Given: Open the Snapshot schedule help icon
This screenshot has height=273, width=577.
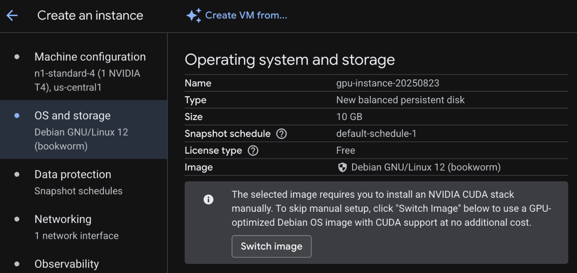Looking at the screenshot, I should 281,134.
